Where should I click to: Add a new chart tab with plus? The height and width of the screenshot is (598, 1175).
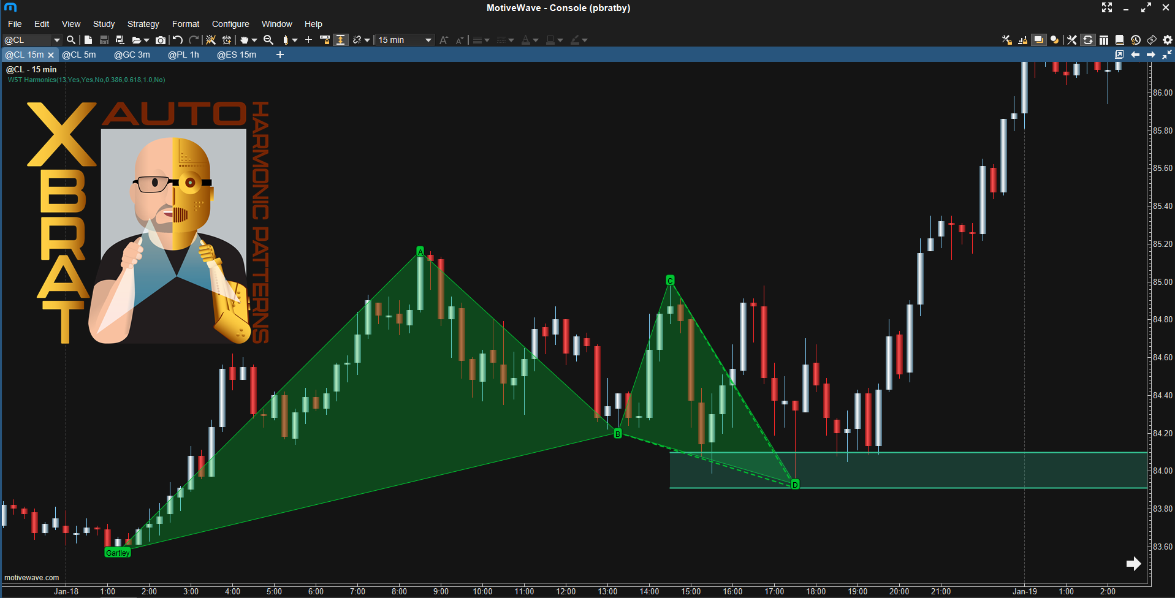tap(280, 55)
